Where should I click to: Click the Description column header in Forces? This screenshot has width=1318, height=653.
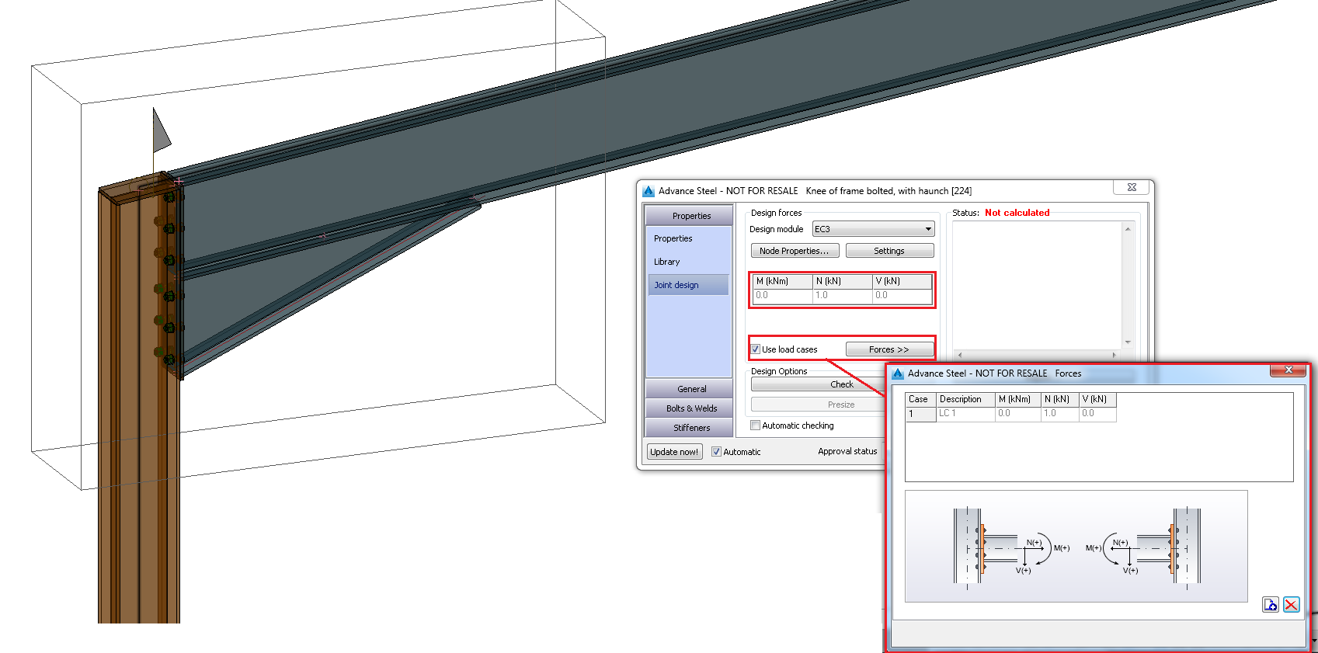tap(966, 399)
